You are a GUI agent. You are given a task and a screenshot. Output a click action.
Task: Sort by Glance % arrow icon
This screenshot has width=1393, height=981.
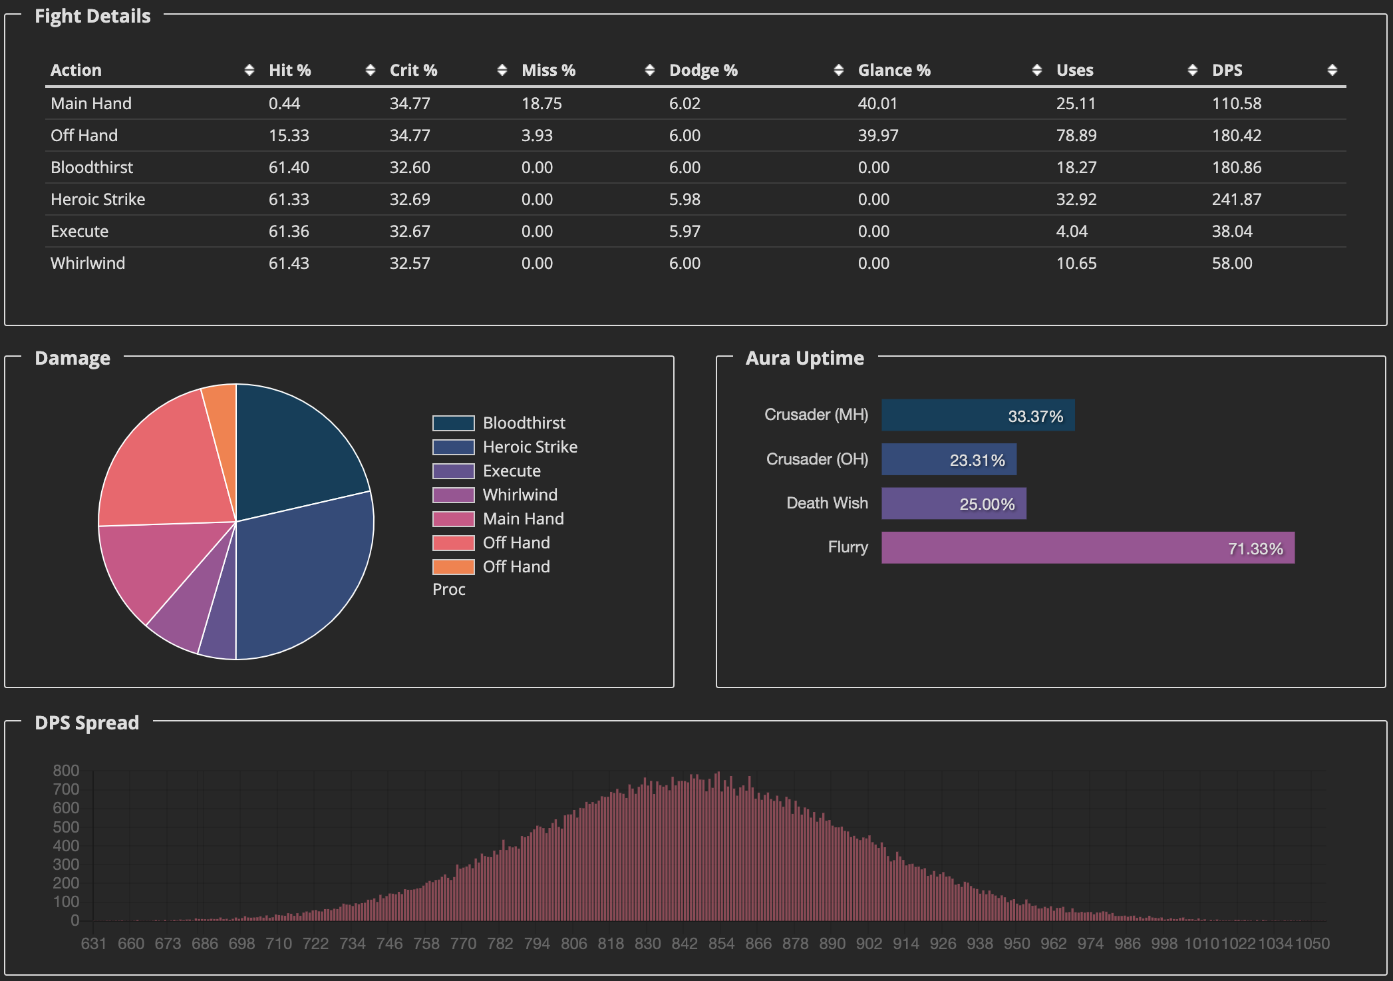coord(1037,70)
